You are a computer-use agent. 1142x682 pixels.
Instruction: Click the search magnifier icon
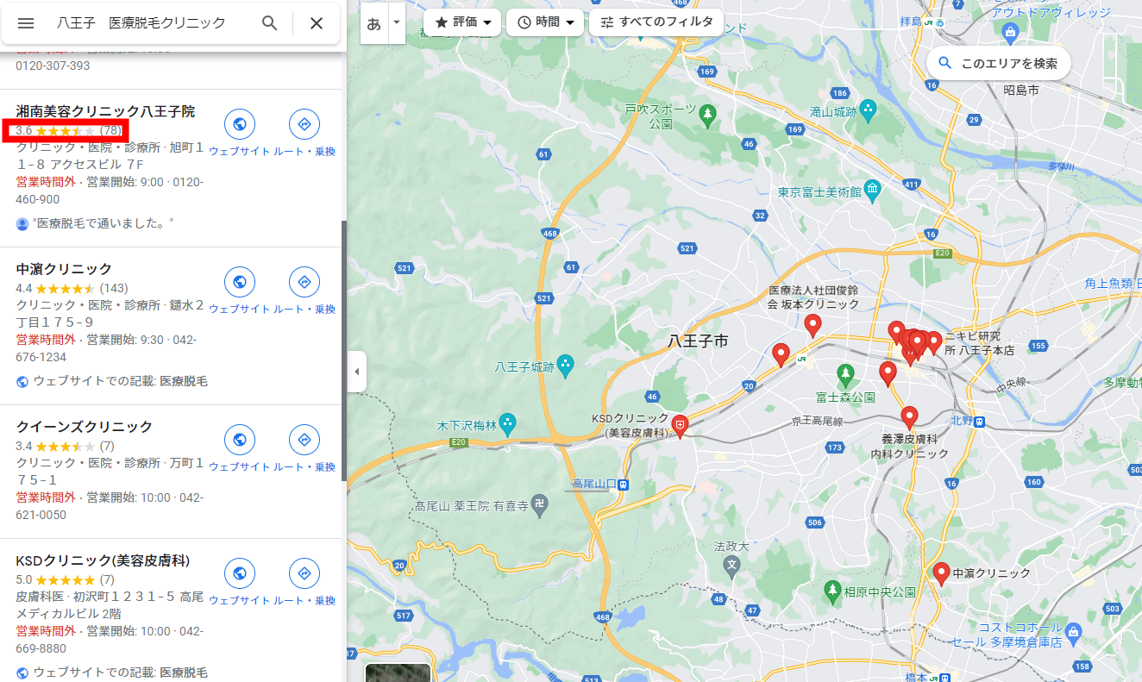coord(270,23)
